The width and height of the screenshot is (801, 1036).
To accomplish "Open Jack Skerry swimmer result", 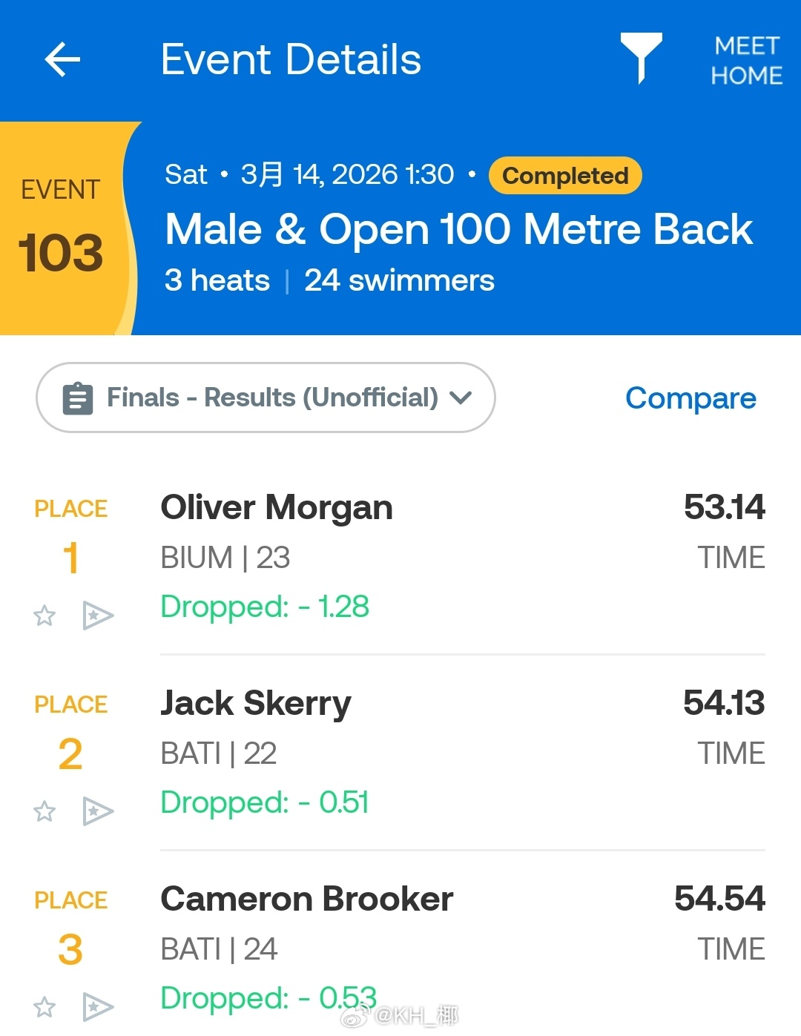I will (256, 704).
